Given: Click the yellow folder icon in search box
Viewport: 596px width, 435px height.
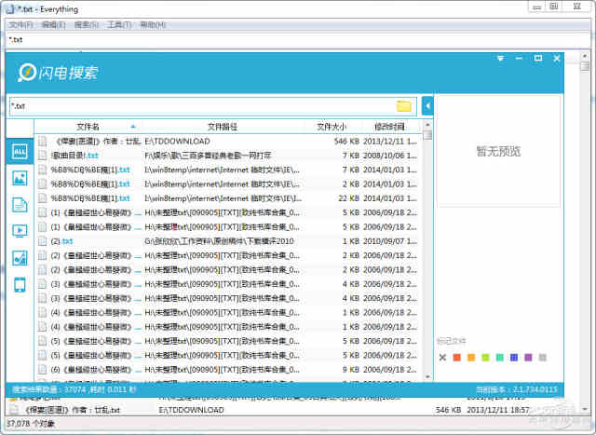Looking at the screenshot, I should pyautogui.click(x=403, y=106).
